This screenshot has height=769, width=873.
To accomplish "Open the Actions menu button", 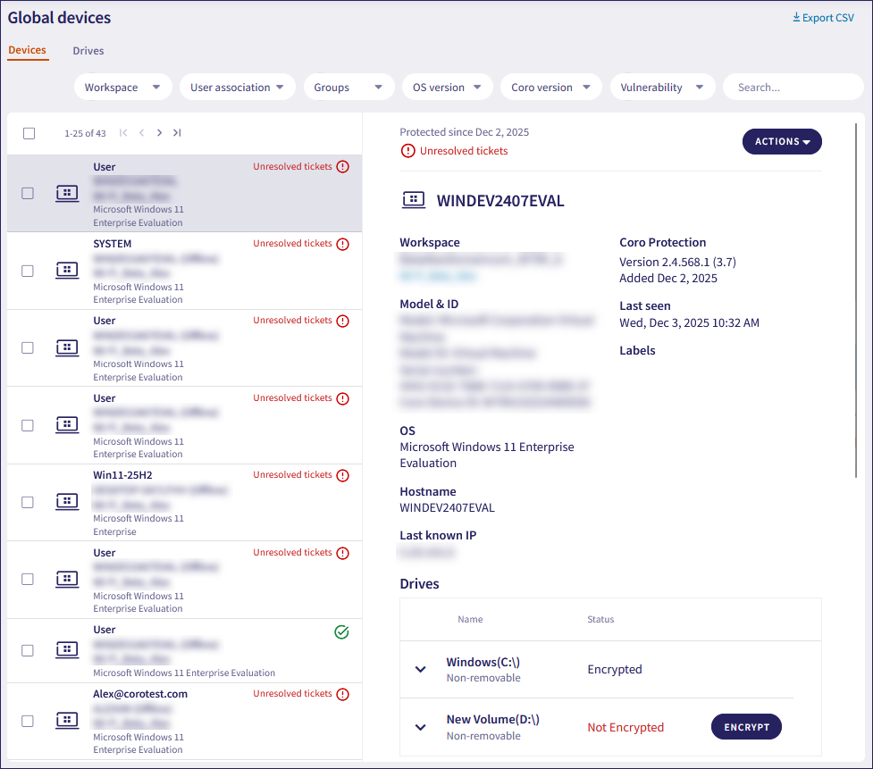I will coord(782,141).
